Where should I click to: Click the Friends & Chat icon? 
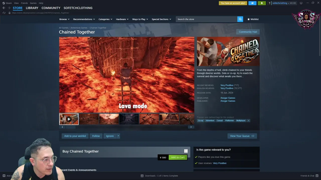[x=317, y=176]
